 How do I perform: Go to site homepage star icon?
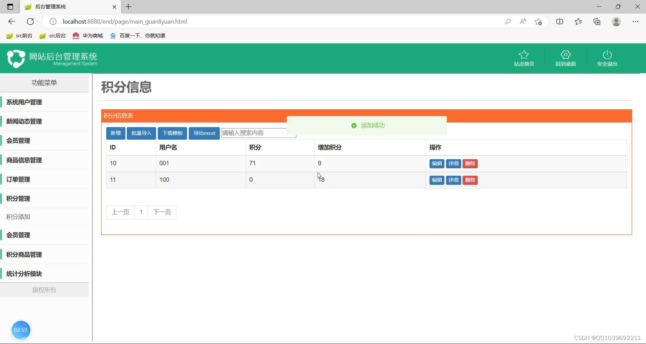[x=524, y=55]
